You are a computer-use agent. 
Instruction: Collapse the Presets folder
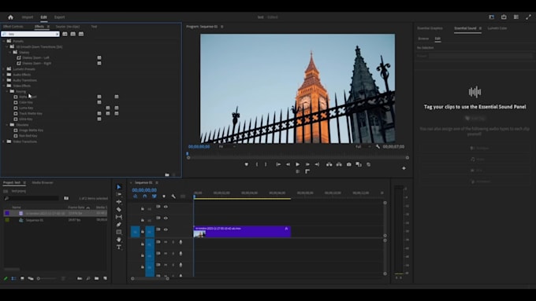[x=4, y=41]
